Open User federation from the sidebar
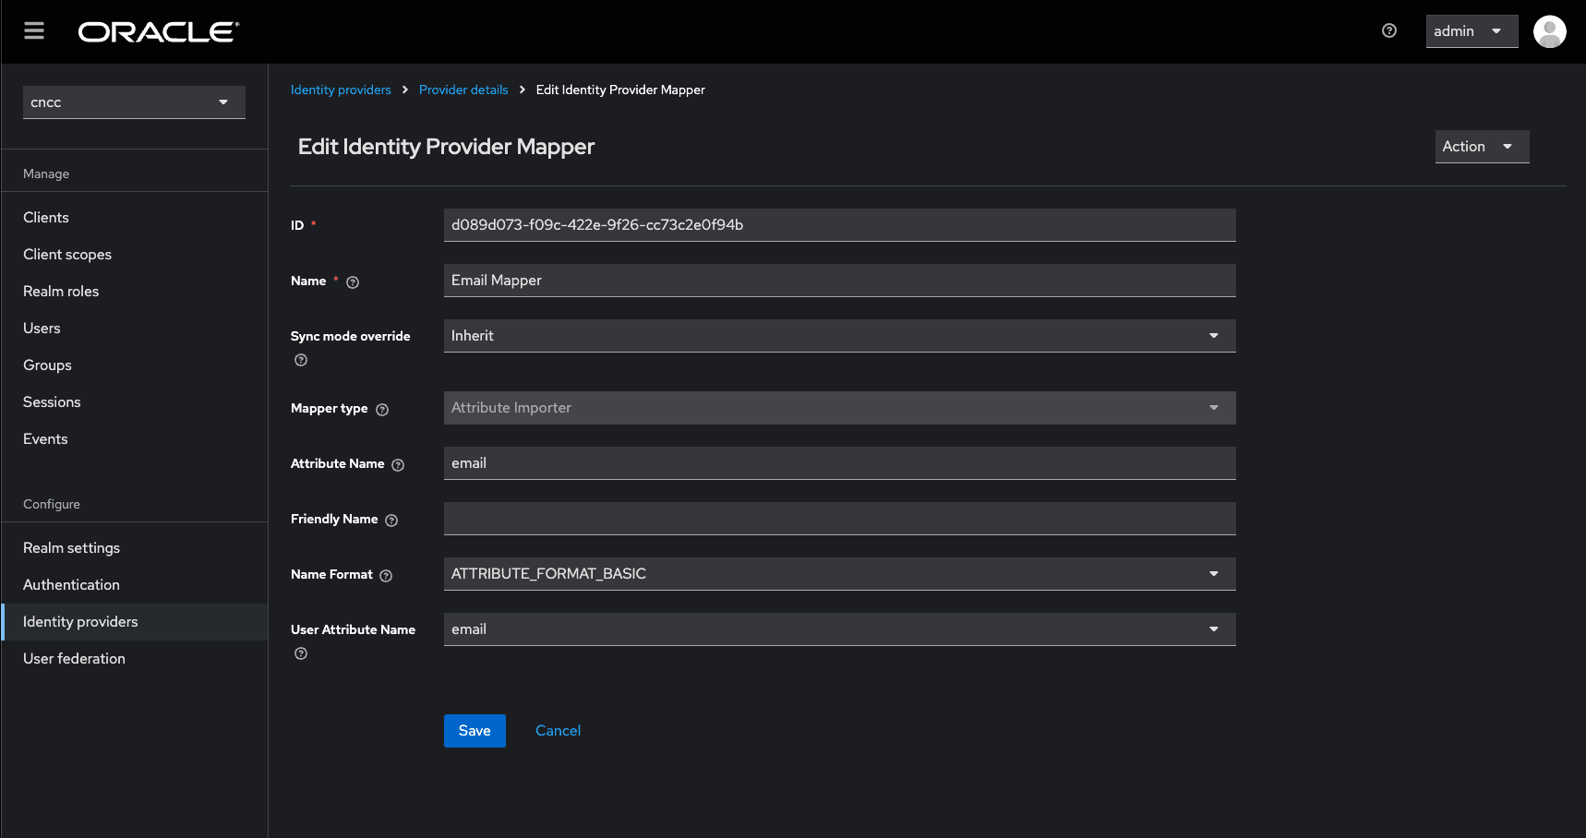This screenshot has height=838, width=1586. click(x=74, y=658)
